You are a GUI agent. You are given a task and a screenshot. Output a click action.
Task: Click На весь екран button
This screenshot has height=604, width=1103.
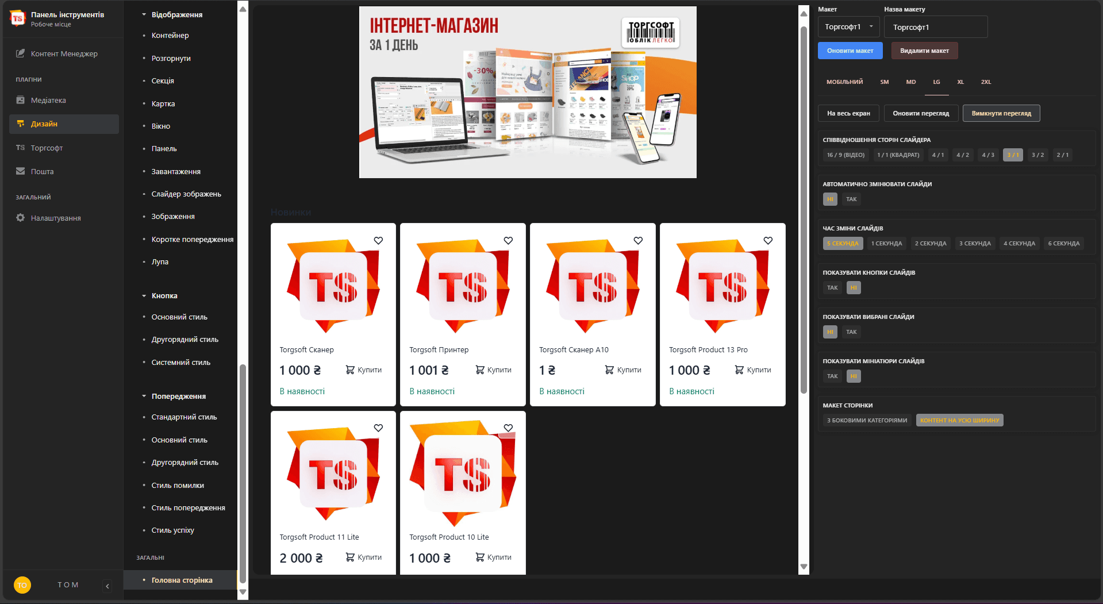848,113
